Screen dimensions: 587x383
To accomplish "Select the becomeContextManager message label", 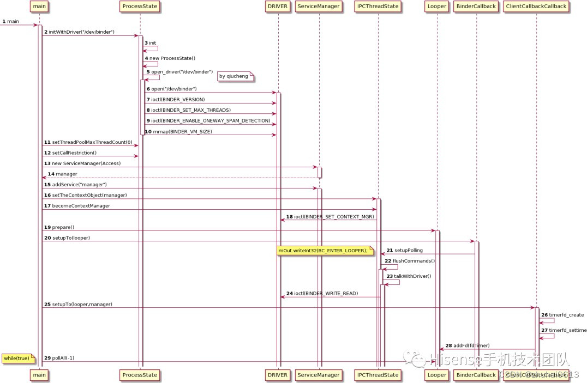I will pos(77,206).
